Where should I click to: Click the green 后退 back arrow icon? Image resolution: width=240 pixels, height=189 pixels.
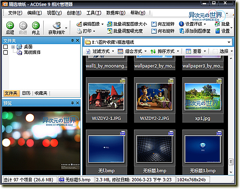pyautogui.click(x=10, y=25)
